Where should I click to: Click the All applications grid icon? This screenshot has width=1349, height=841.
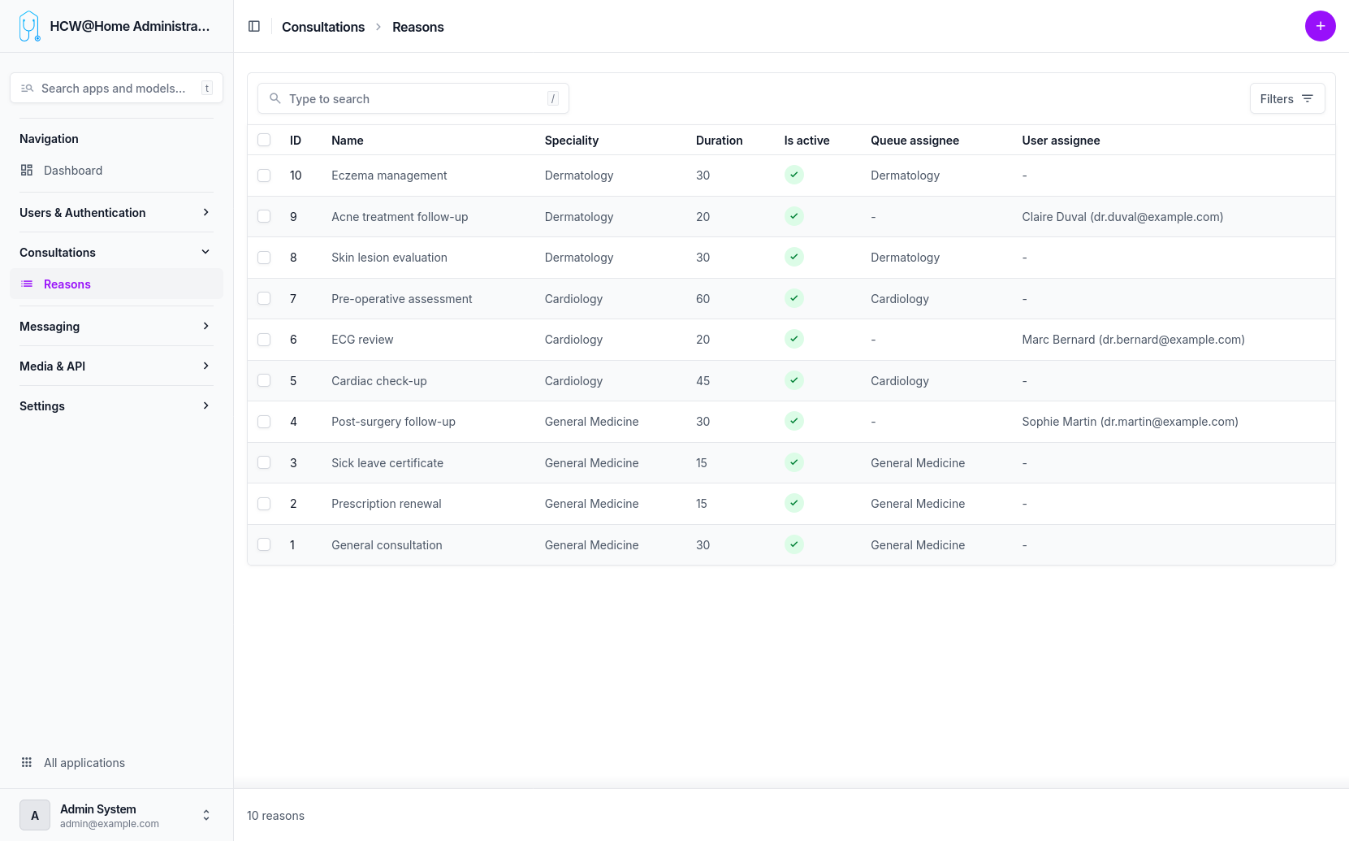tap(27, 763)
